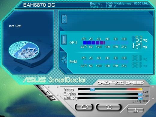Click the Graphics Speed panel header
This screenshot has width=156, height=117.
121,83
